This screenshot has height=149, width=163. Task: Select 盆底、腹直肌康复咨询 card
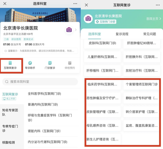141,125
